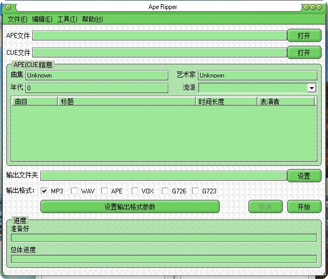Enable the WAV output format checkbox

click(x=74, y=191)
